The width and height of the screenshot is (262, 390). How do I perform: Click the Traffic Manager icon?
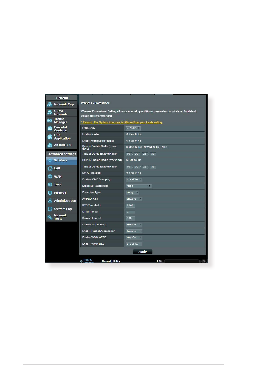coord(50,120)
